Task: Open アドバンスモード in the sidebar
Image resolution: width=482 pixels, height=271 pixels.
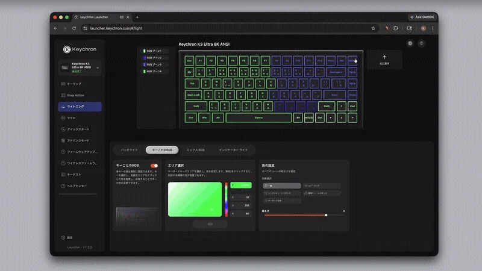Action: 80,140
